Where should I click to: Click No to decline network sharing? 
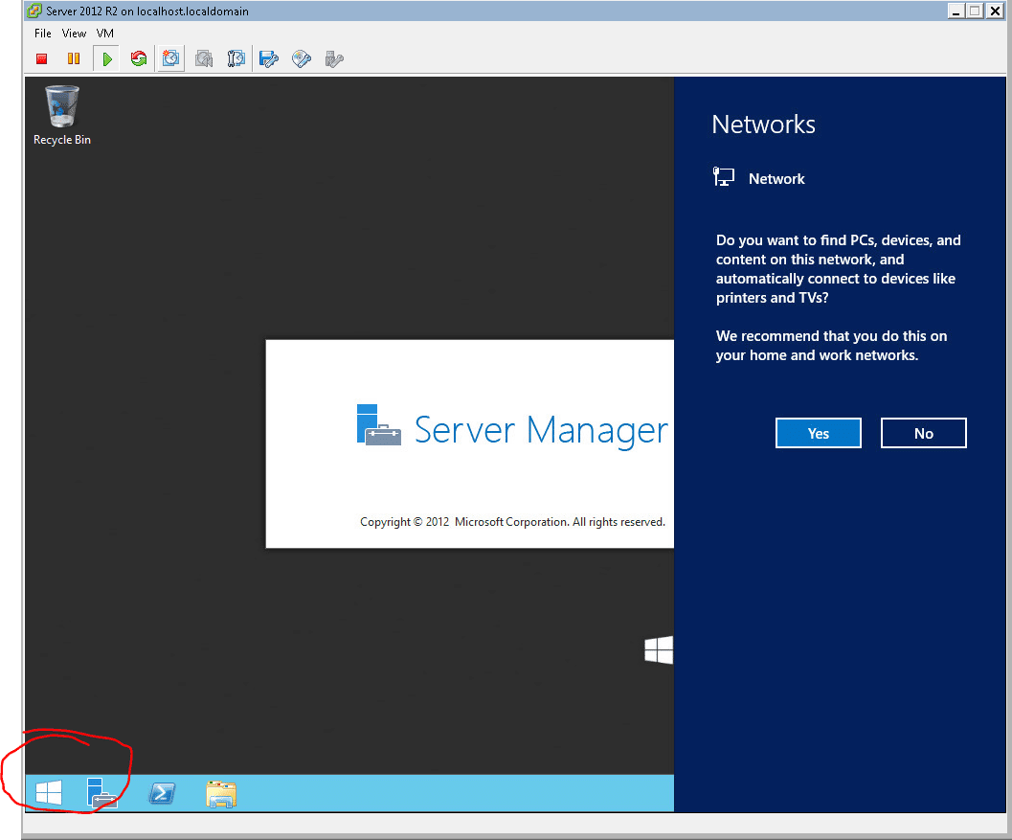tap(923, 433)
